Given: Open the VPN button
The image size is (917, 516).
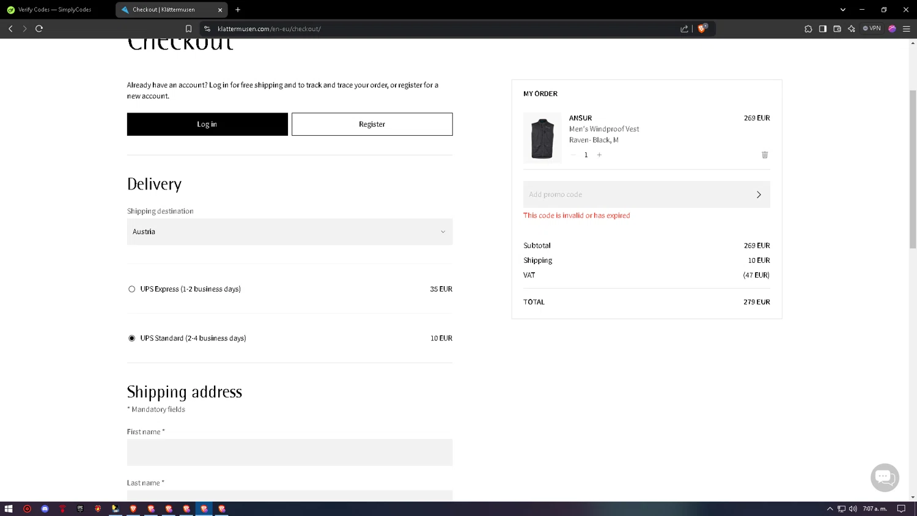Looking at the screenshot, I should click(872, 28).
